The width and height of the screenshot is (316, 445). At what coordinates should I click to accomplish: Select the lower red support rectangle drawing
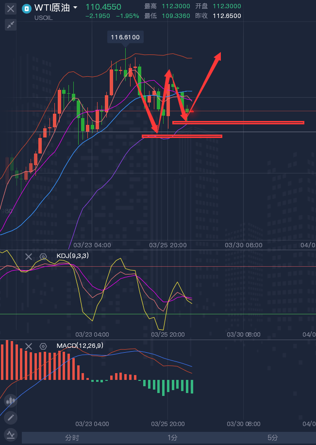point(182,136)
